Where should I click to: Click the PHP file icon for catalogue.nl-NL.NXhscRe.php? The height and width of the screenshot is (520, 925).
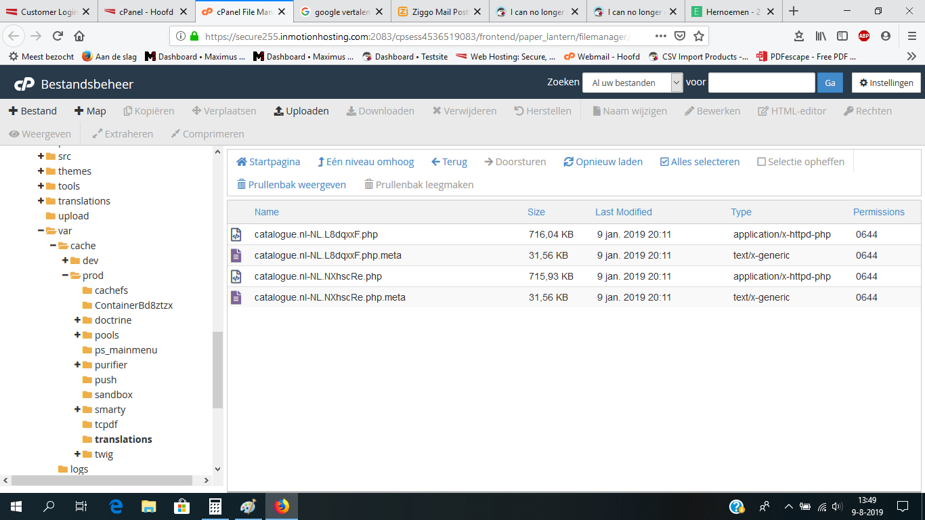(236, 277)
